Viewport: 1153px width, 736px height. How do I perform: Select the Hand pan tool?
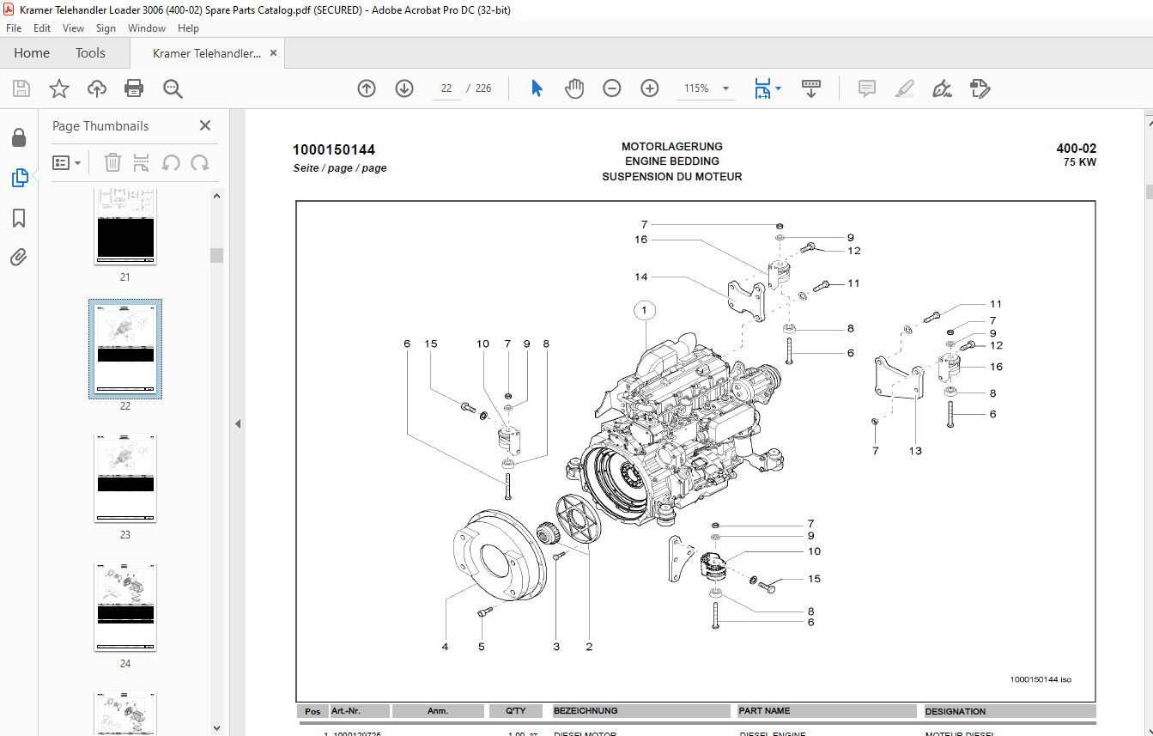point(574,88)
